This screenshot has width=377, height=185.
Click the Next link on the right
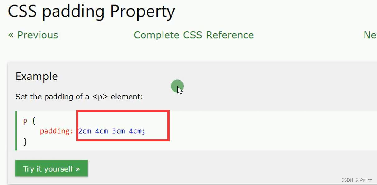(x=371, y=35)
